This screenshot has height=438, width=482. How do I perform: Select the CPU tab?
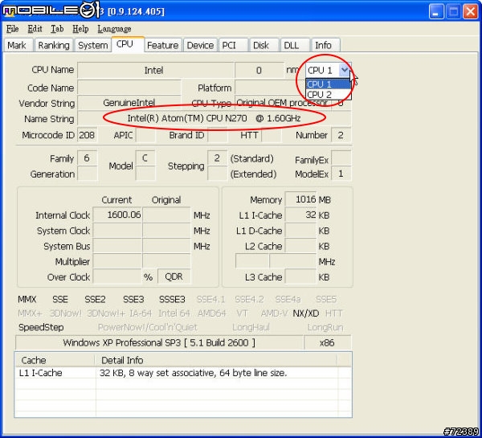pos(127,44)
